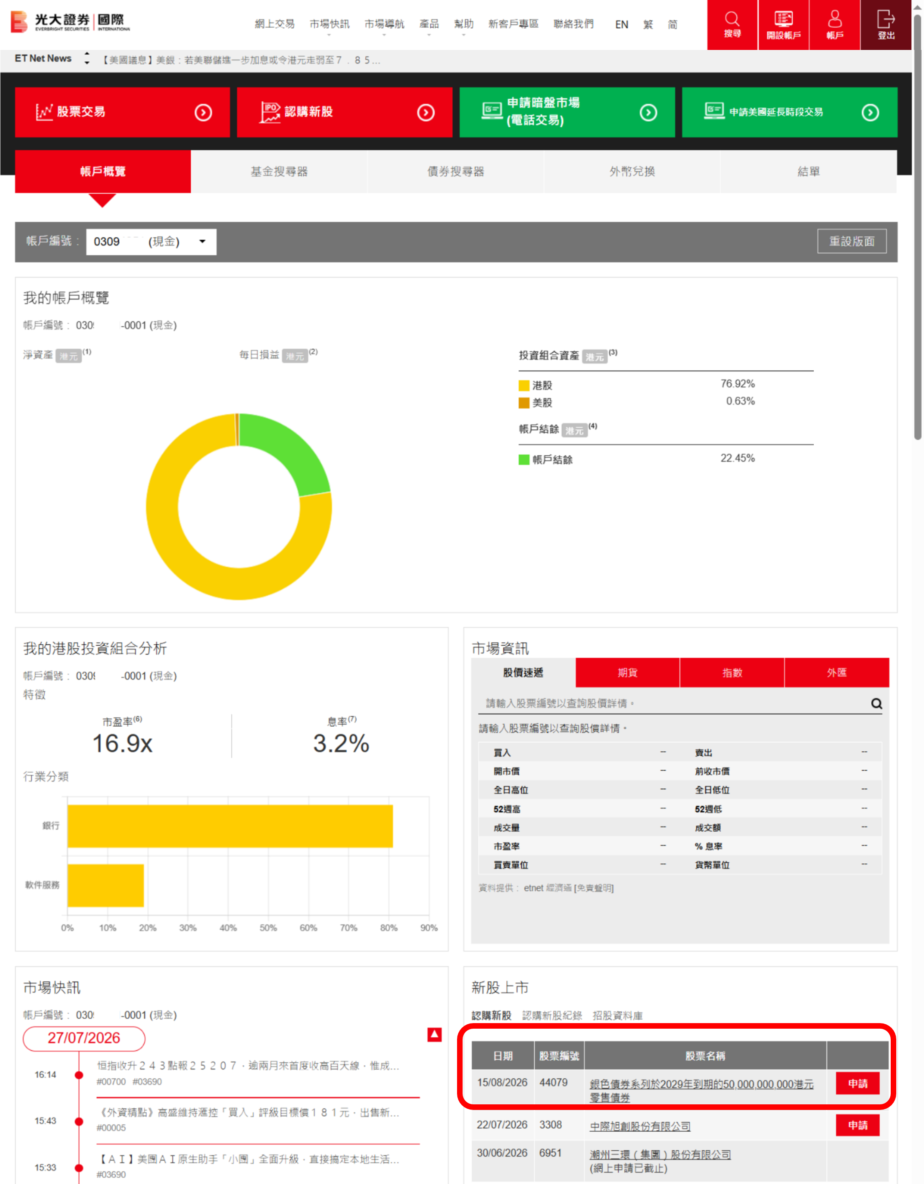Expand the 產品 navigation menu
924x1184 pixels.
tap(429, 25)
